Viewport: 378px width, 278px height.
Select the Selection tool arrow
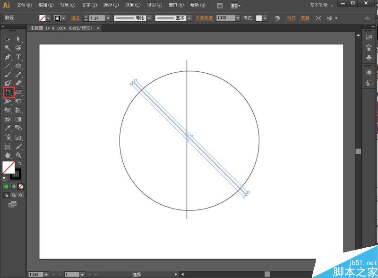tap(8, 39)
